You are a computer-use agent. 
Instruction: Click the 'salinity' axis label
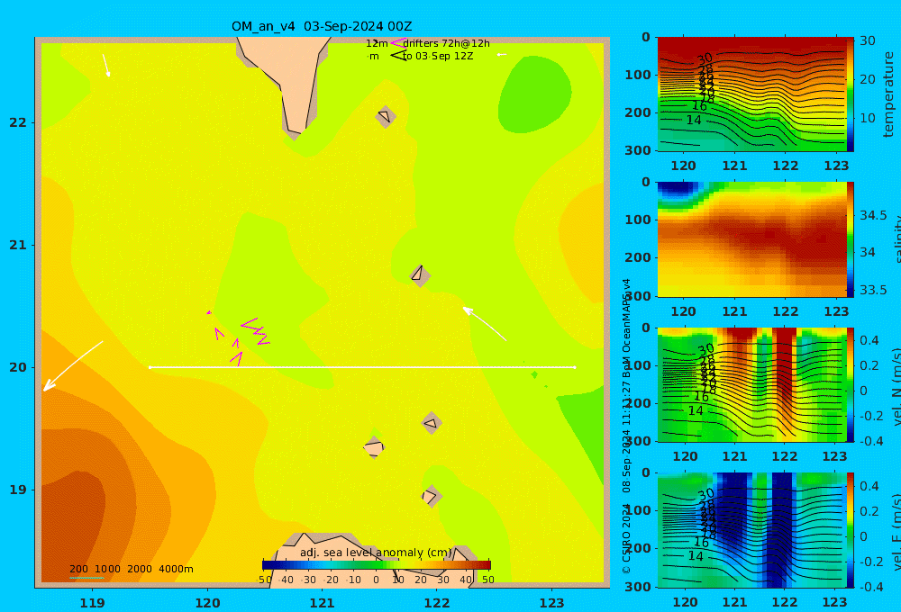pyautogui.click(x=896, y=239)
